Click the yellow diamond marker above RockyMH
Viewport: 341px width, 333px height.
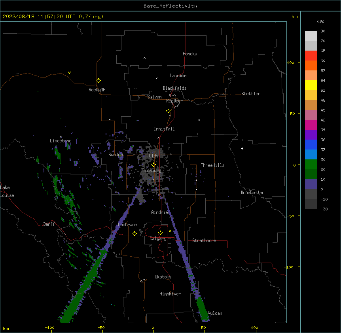click(x=99, y=81)
